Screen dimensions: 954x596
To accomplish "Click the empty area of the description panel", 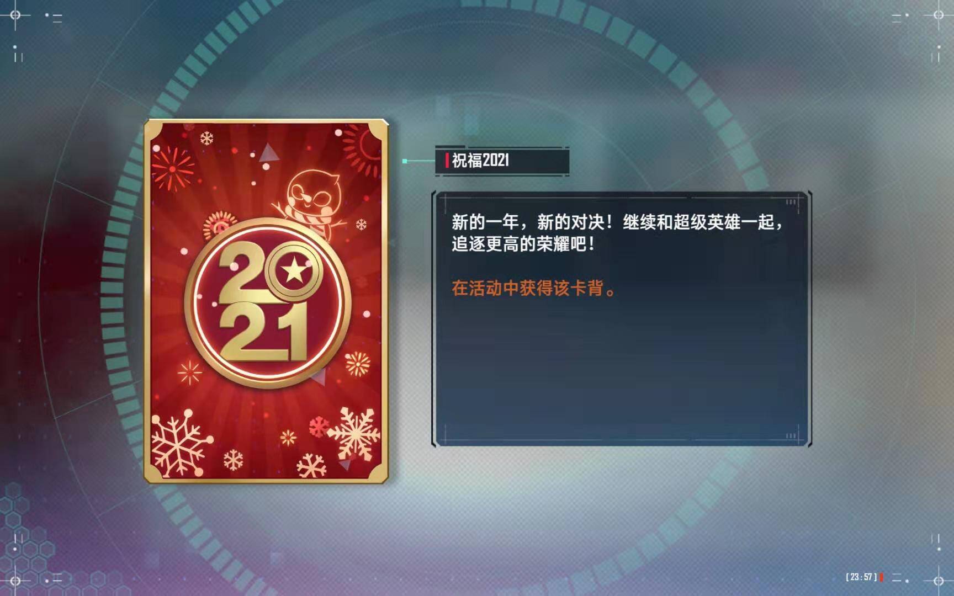I will tap(621, 370).
